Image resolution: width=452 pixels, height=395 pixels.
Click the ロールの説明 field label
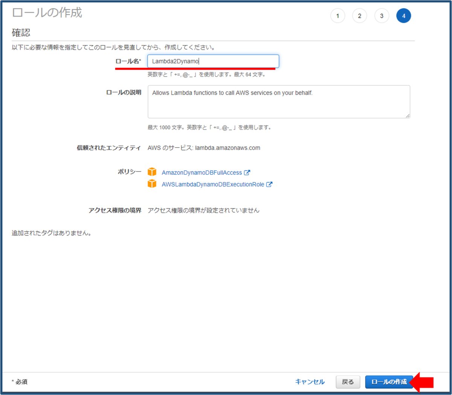[124, 92]
